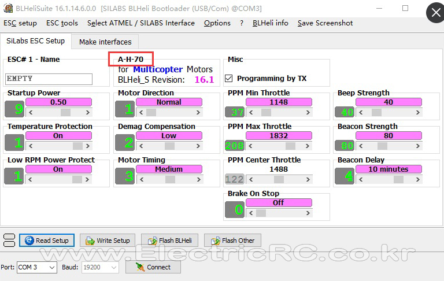Viewport: 444px width, 281px height.
Task: Click the PPM Max Throttle value '1832'
Action: (279, 136)
